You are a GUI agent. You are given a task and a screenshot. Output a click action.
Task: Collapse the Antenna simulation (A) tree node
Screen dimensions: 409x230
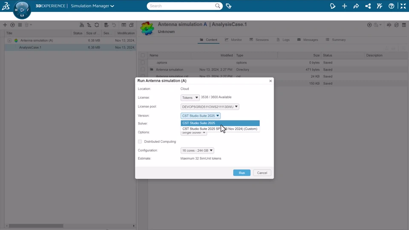pyautogui.click(x=9, y=40)
